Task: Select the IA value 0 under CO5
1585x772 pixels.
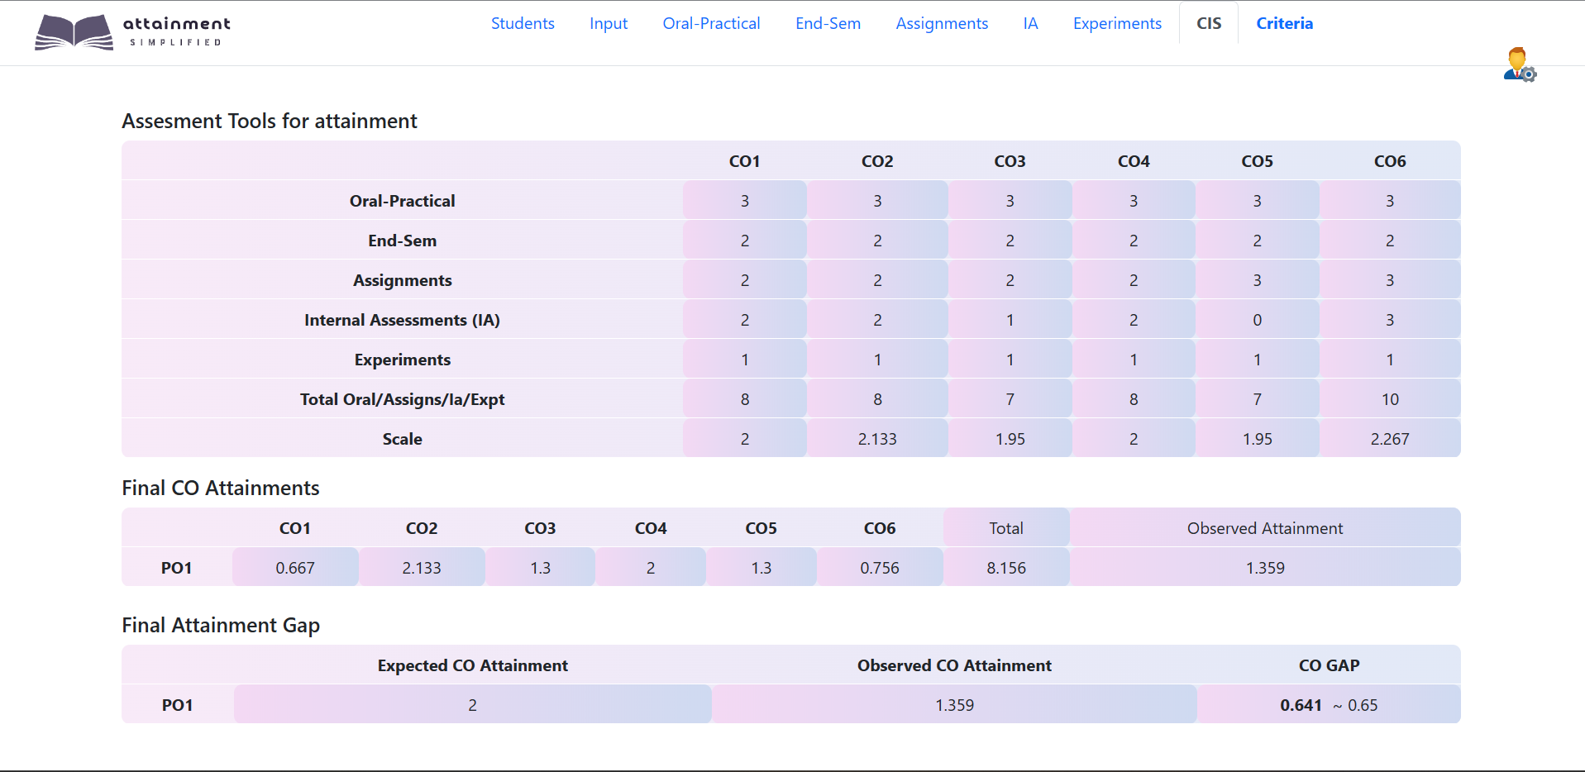Action: (1257, 319)
